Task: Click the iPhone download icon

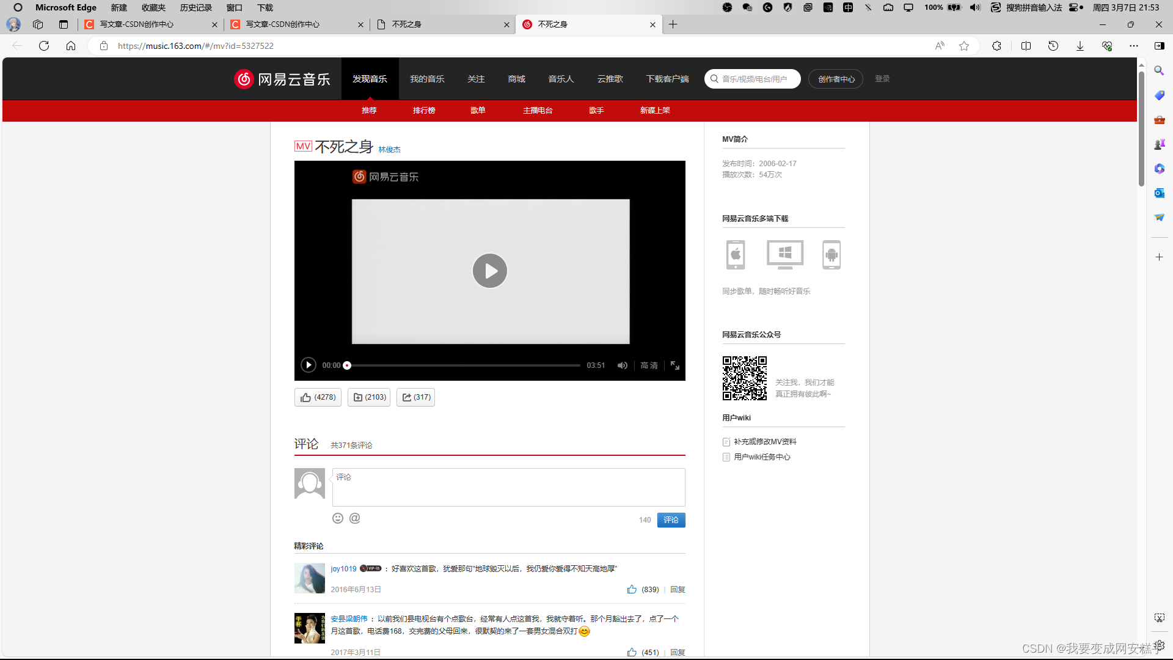Action: [x=736, y=255]
